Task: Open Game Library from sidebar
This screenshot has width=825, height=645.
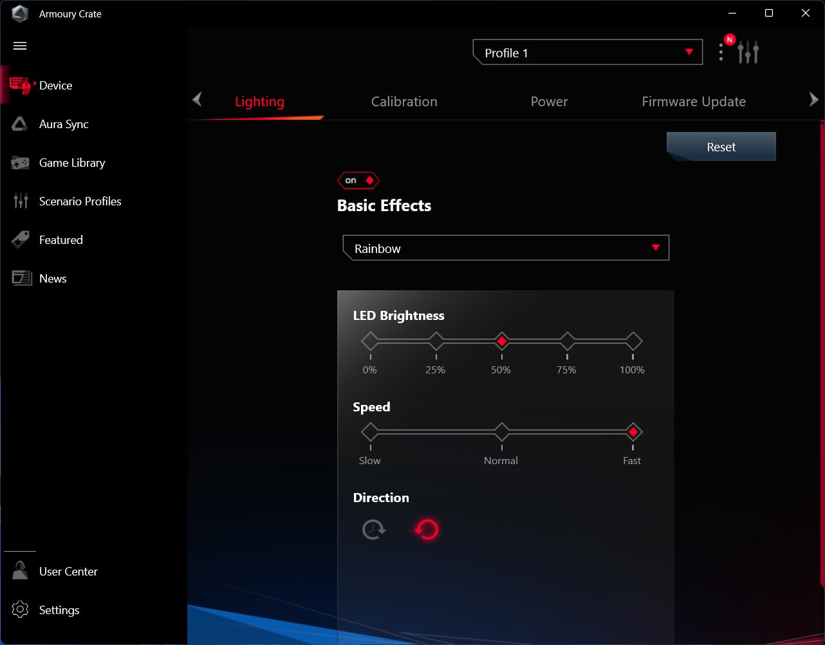Action: 72,163
